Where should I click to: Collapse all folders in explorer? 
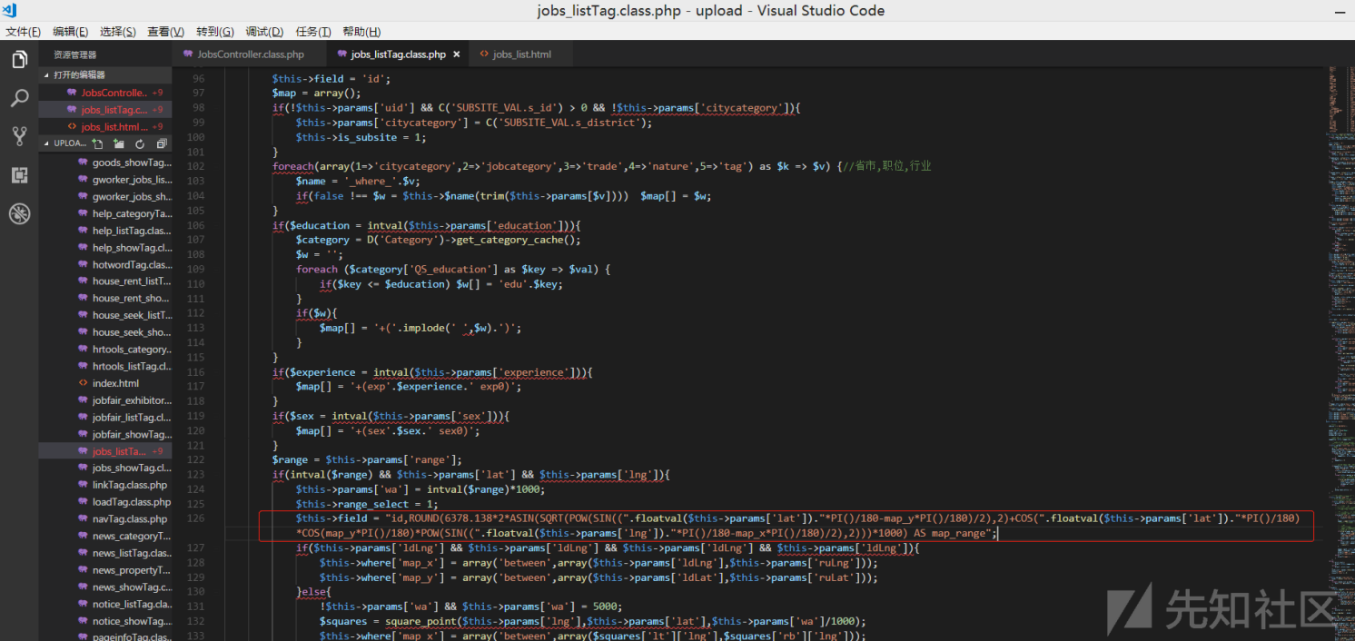pyautogui.click(x=162, y=143)
